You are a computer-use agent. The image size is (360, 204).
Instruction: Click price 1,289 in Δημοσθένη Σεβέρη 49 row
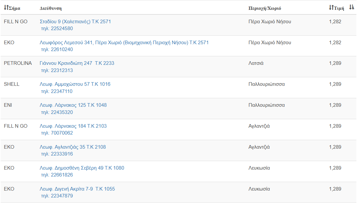pyautogui.click(x=335, y=168)
